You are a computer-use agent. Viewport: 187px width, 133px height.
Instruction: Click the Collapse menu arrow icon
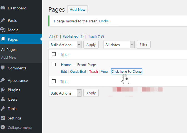3,127
